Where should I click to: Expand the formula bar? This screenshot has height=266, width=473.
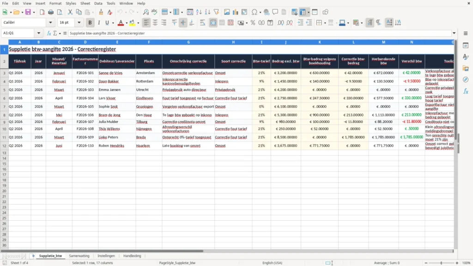(x=454, y=33)
